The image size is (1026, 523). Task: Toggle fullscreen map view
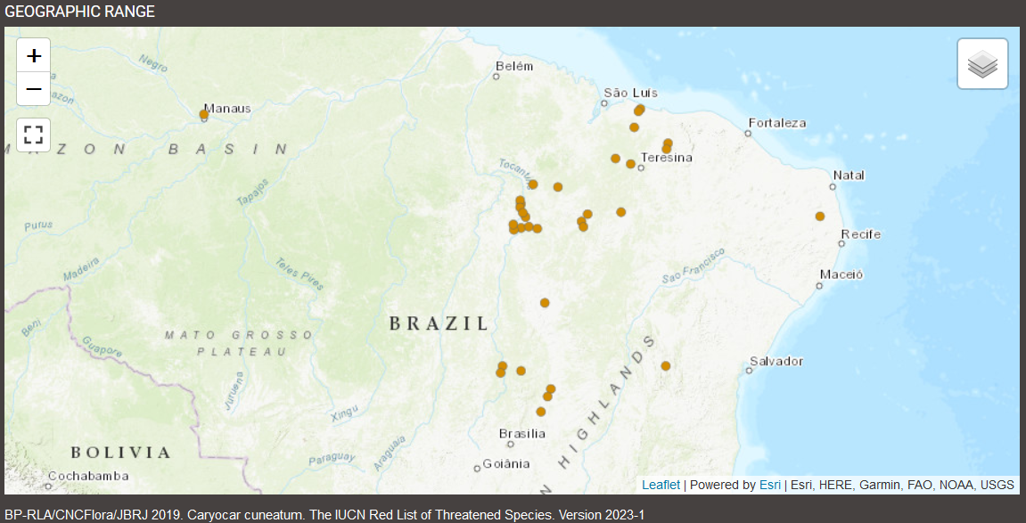point(34,135)
